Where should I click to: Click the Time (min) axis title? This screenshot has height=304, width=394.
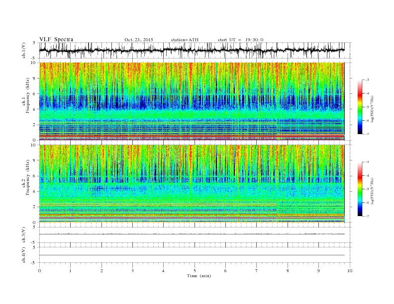point(199,276)
